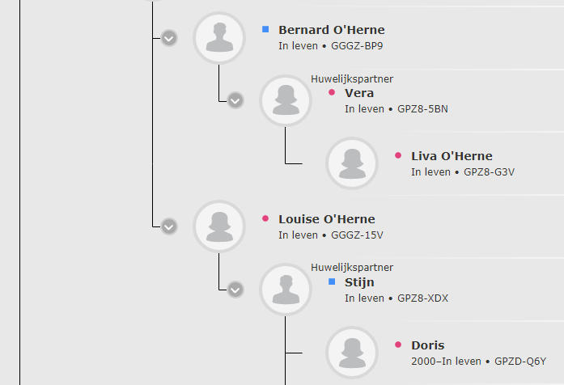
Task: Click Liva O'Herne's avatar portrait
Action: (352, 163)
